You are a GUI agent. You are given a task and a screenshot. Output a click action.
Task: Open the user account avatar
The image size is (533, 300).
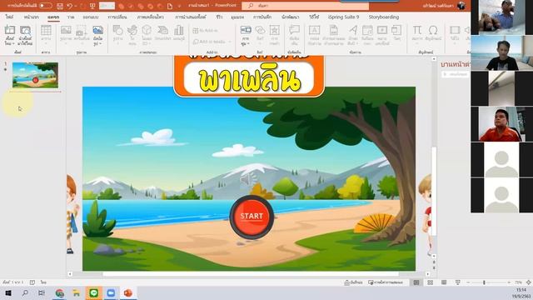click(461, 6)
